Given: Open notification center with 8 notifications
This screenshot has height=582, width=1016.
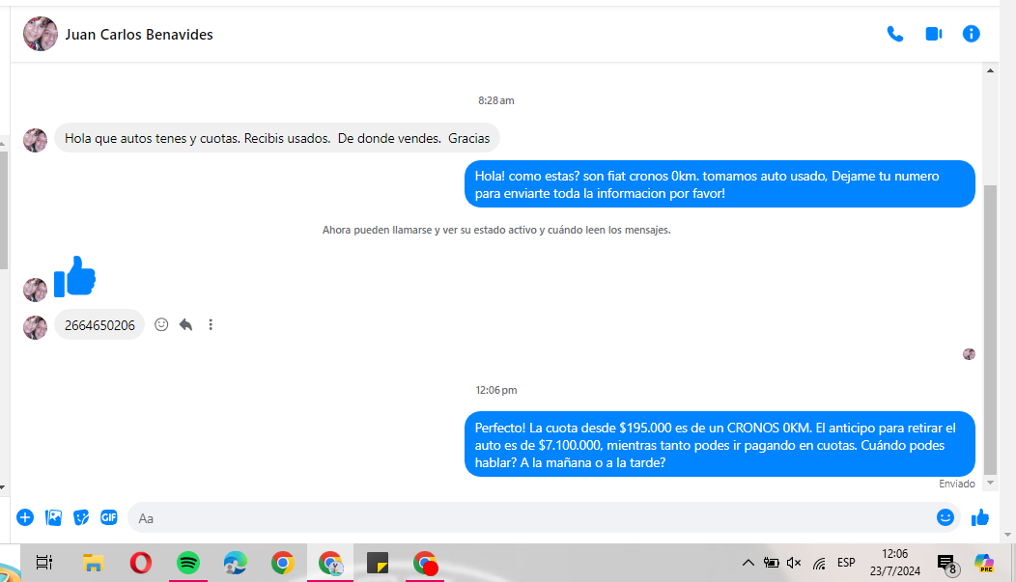Looking at the screenshot, I should 947,564.
